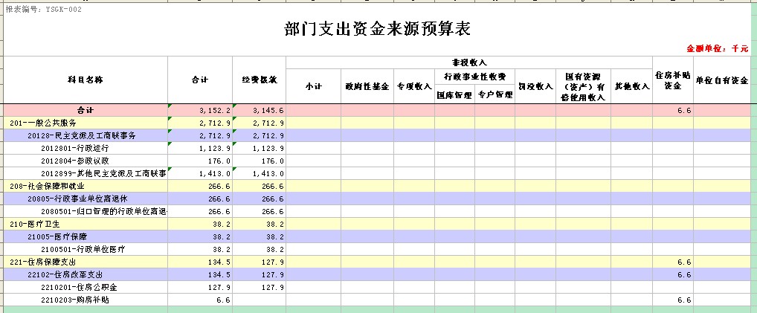Select the row 2210201-住房公积金

click(378, 287)
